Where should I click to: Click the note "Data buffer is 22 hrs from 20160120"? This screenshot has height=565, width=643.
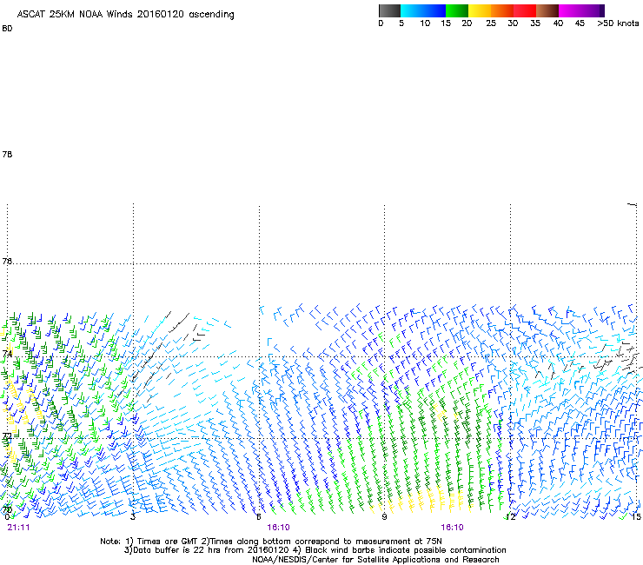[x=210, y=550]
